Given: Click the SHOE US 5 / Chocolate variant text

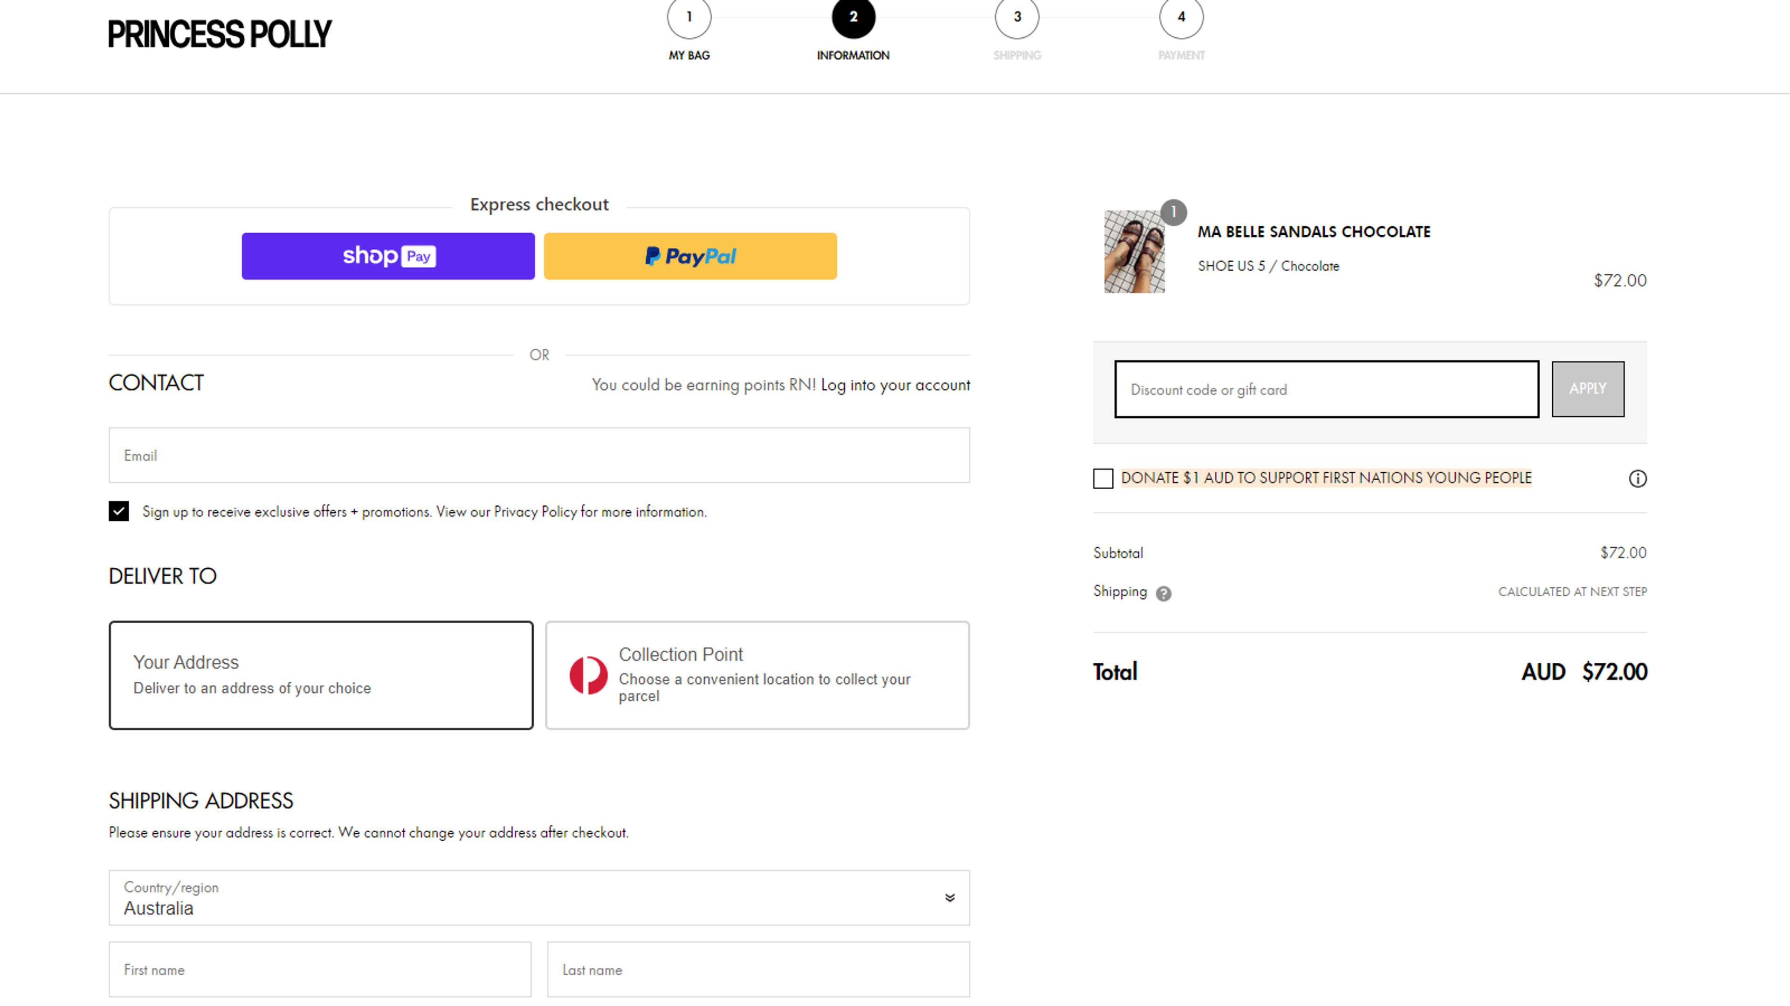Looking at the screenshot, I should point(1268,266).
